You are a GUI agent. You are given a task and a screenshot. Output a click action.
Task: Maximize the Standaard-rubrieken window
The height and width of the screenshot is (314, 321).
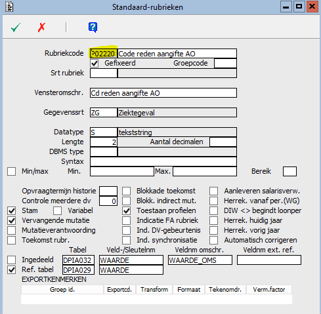[x=299, y=7]
